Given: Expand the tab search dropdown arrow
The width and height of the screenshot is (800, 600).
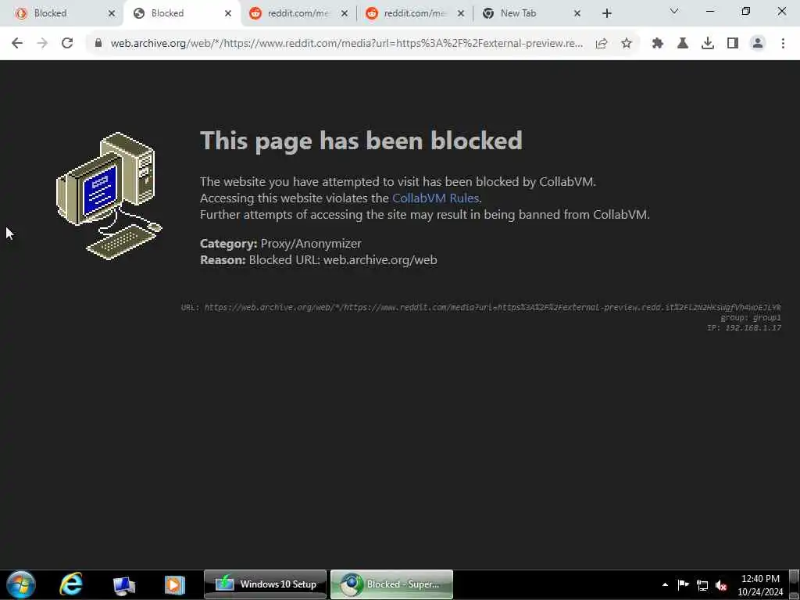Looking at the screenshot, I should [674, 11].
